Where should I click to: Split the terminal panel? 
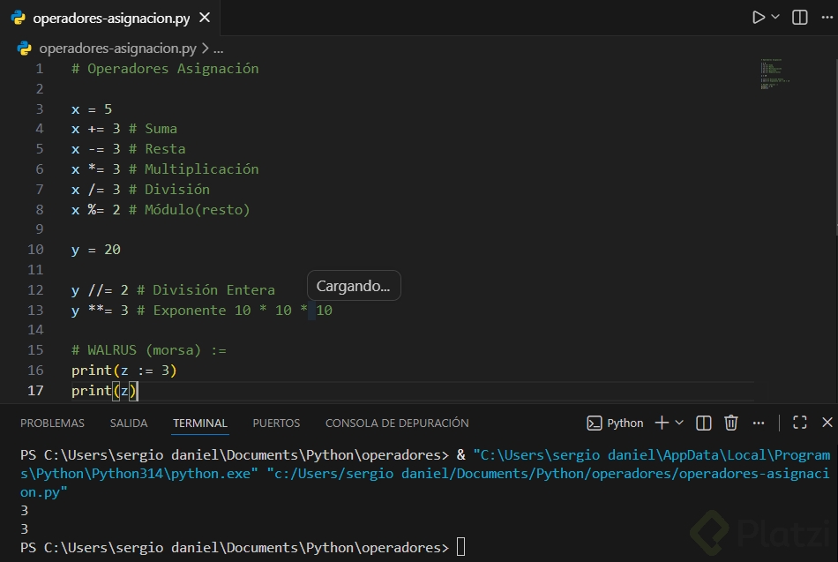point(704,423)
